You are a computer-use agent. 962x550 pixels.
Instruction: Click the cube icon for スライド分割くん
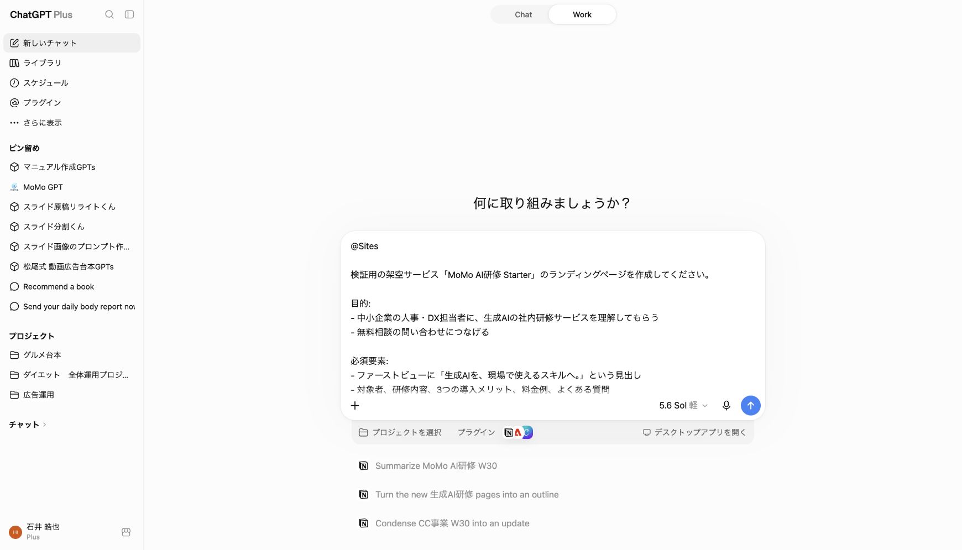[x=14, y=227]
